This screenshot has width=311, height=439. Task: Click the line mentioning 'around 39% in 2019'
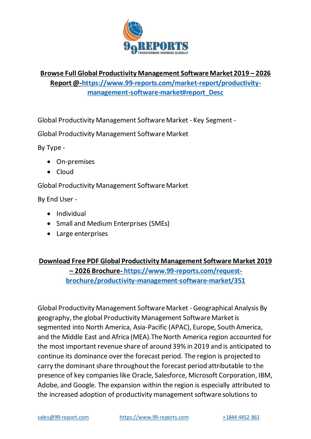[154, 347]
